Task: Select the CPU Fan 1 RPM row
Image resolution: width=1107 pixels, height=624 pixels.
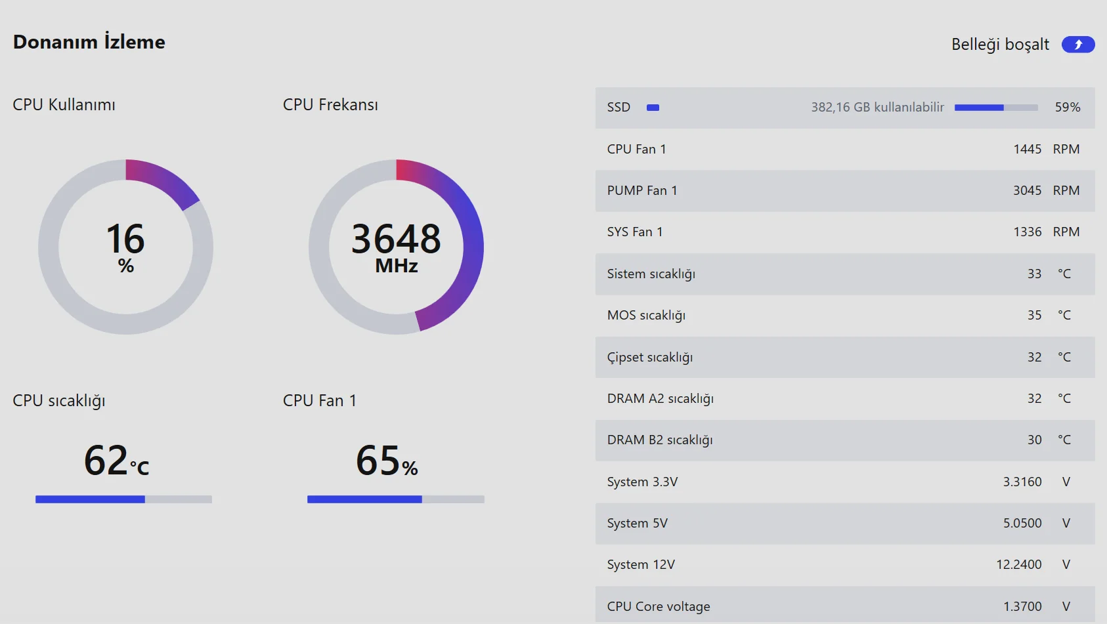Action: click(844, 149)
